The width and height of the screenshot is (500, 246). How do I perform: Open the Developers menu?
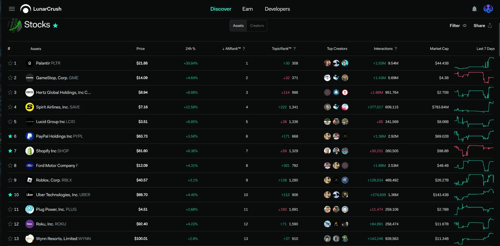point(277,9)
